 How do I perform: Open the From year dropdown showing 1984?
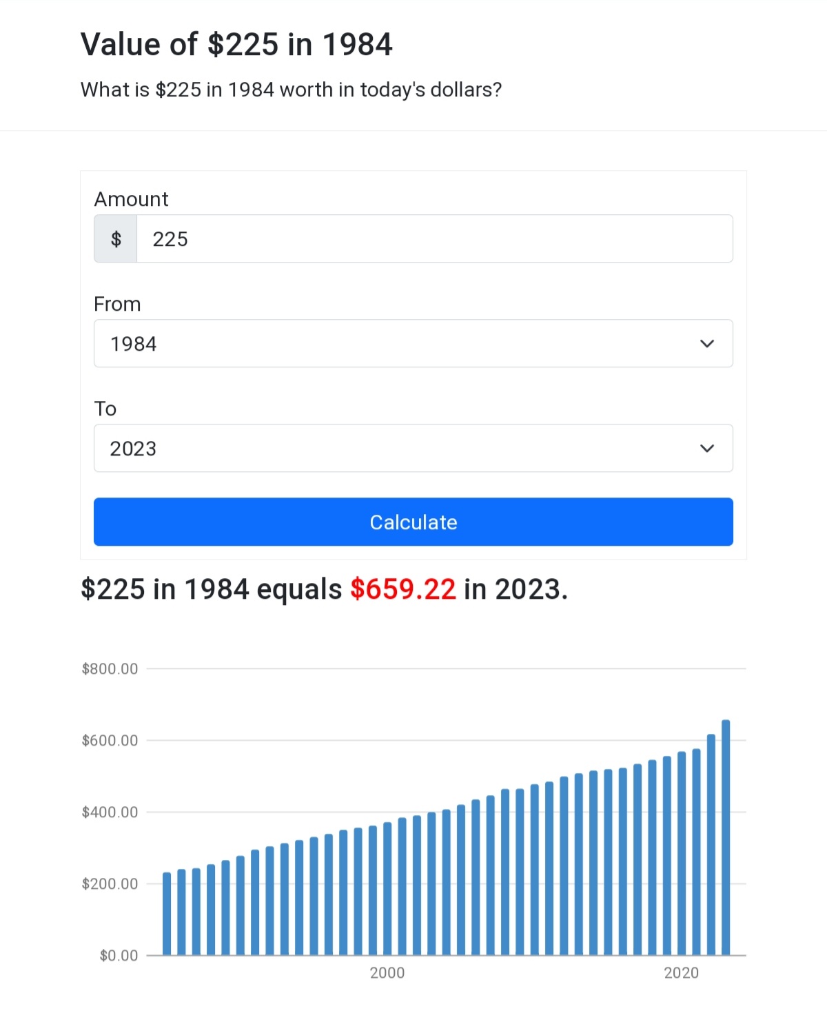(x=413, y=344)
